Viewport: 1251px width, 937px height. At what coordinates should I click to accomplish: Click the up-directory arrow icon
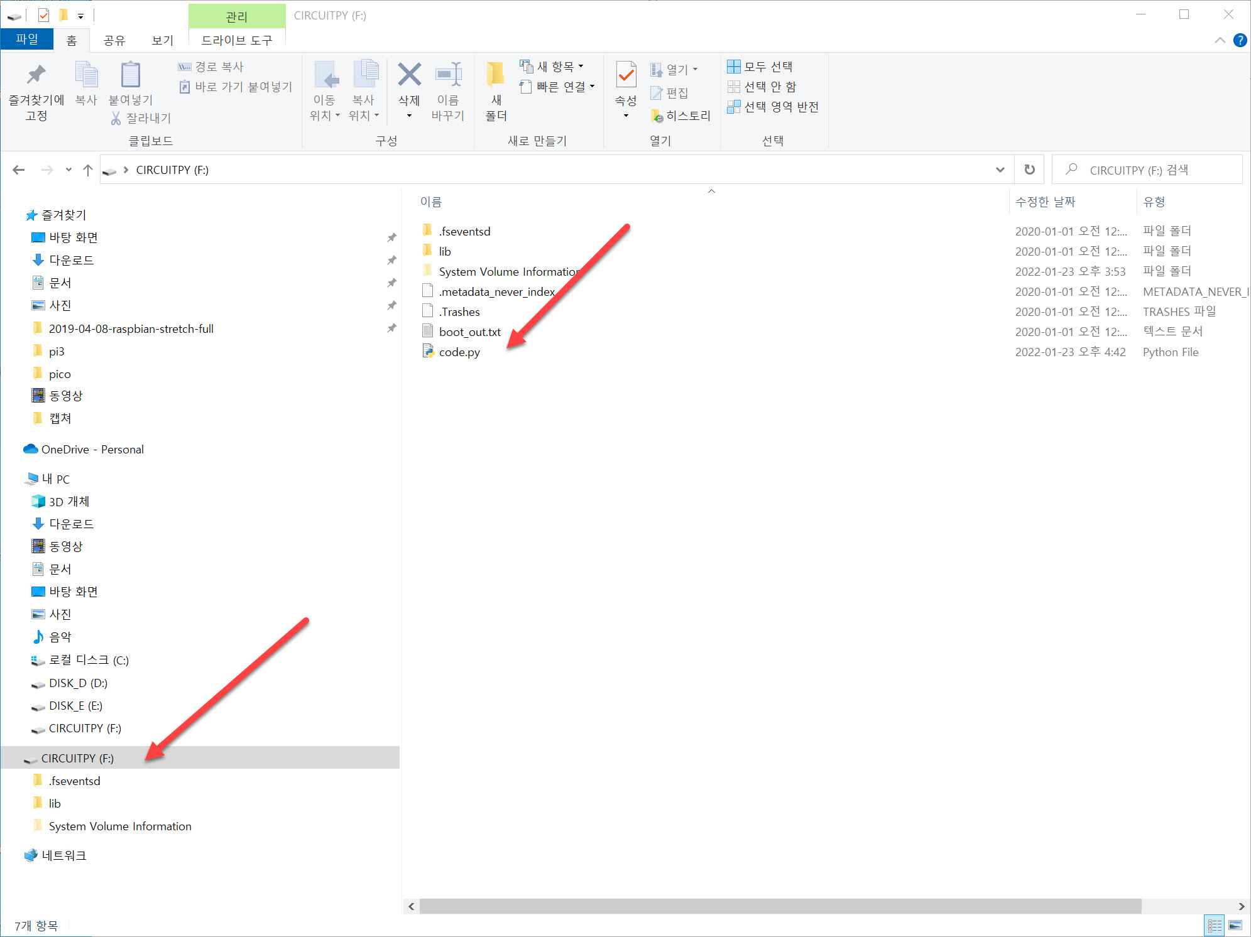pos(88,170)
